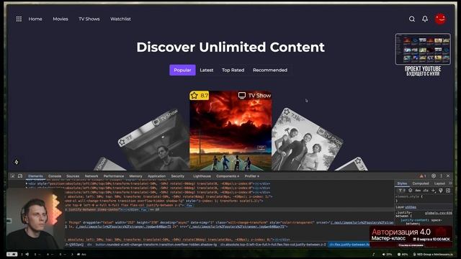This screenshot has height=259, width=461.
Task: Switch to the Console DevTools tab
Action: click(x=55, y=176)
